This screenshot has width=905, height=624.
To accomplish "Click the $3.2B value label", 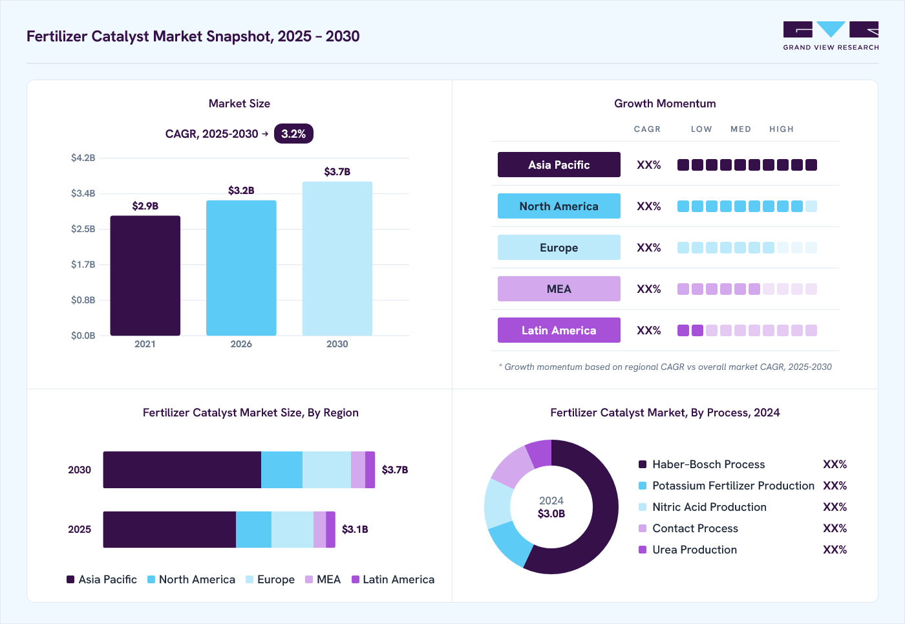I will (241, 191).
